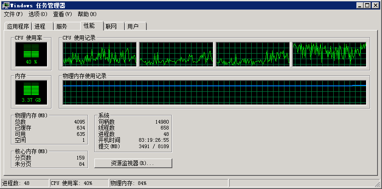Switch to the 联网 tab
This screenshot has width=382, height=189.
[114, 26]
